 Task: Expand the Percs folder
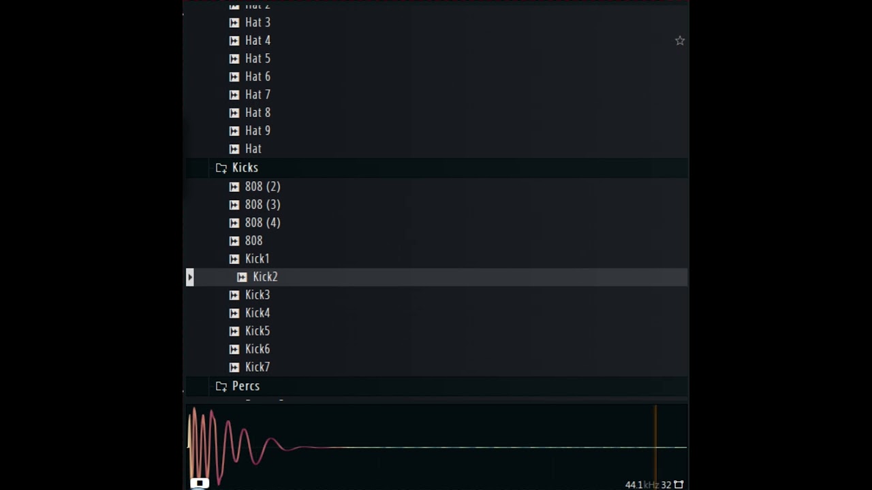221,387
